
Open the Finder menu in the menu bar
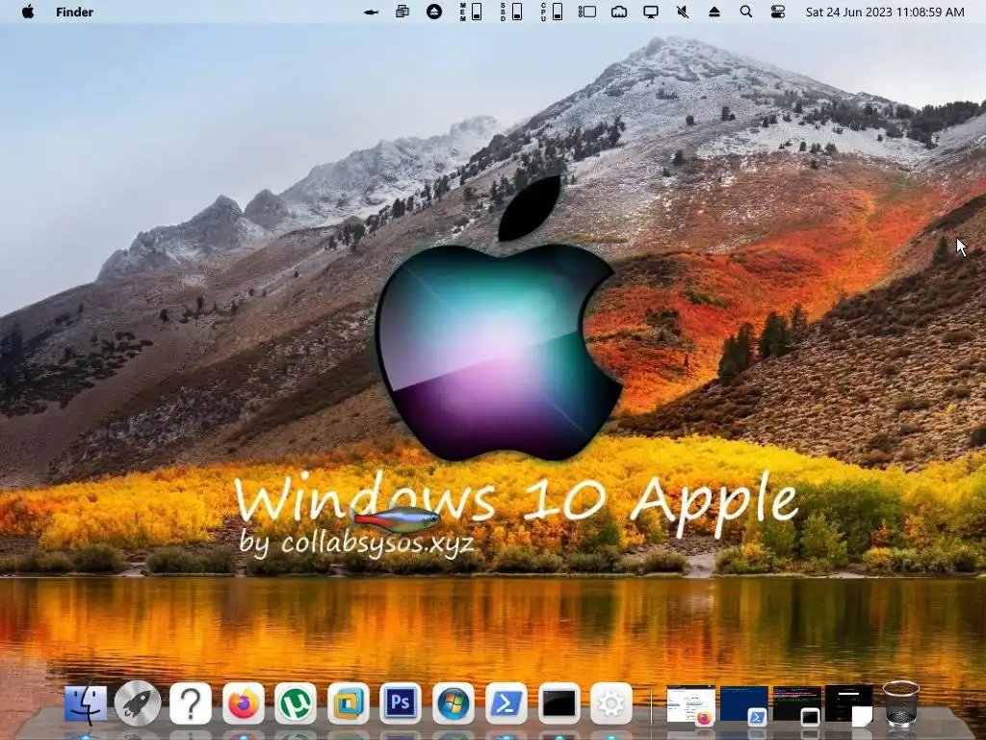point(74,12)
